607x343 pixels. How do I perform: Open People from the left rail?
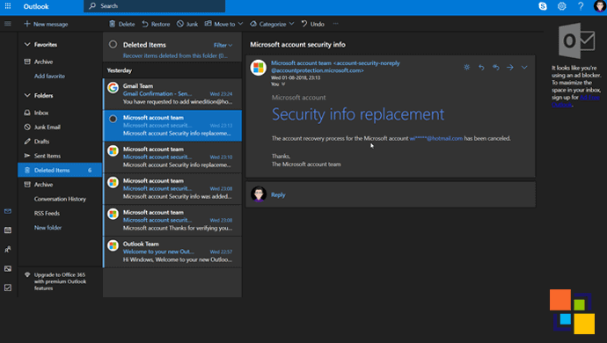click(x=8, y=250)
